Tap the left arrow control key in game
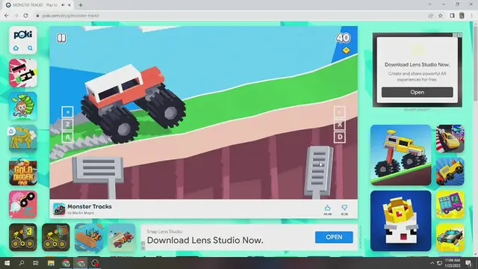The width and height of the screenshot is (478, 269). pyautogui.click(x=67, y=112)
